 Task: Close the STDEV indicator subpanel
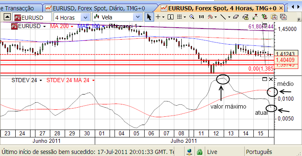[271, 79]
